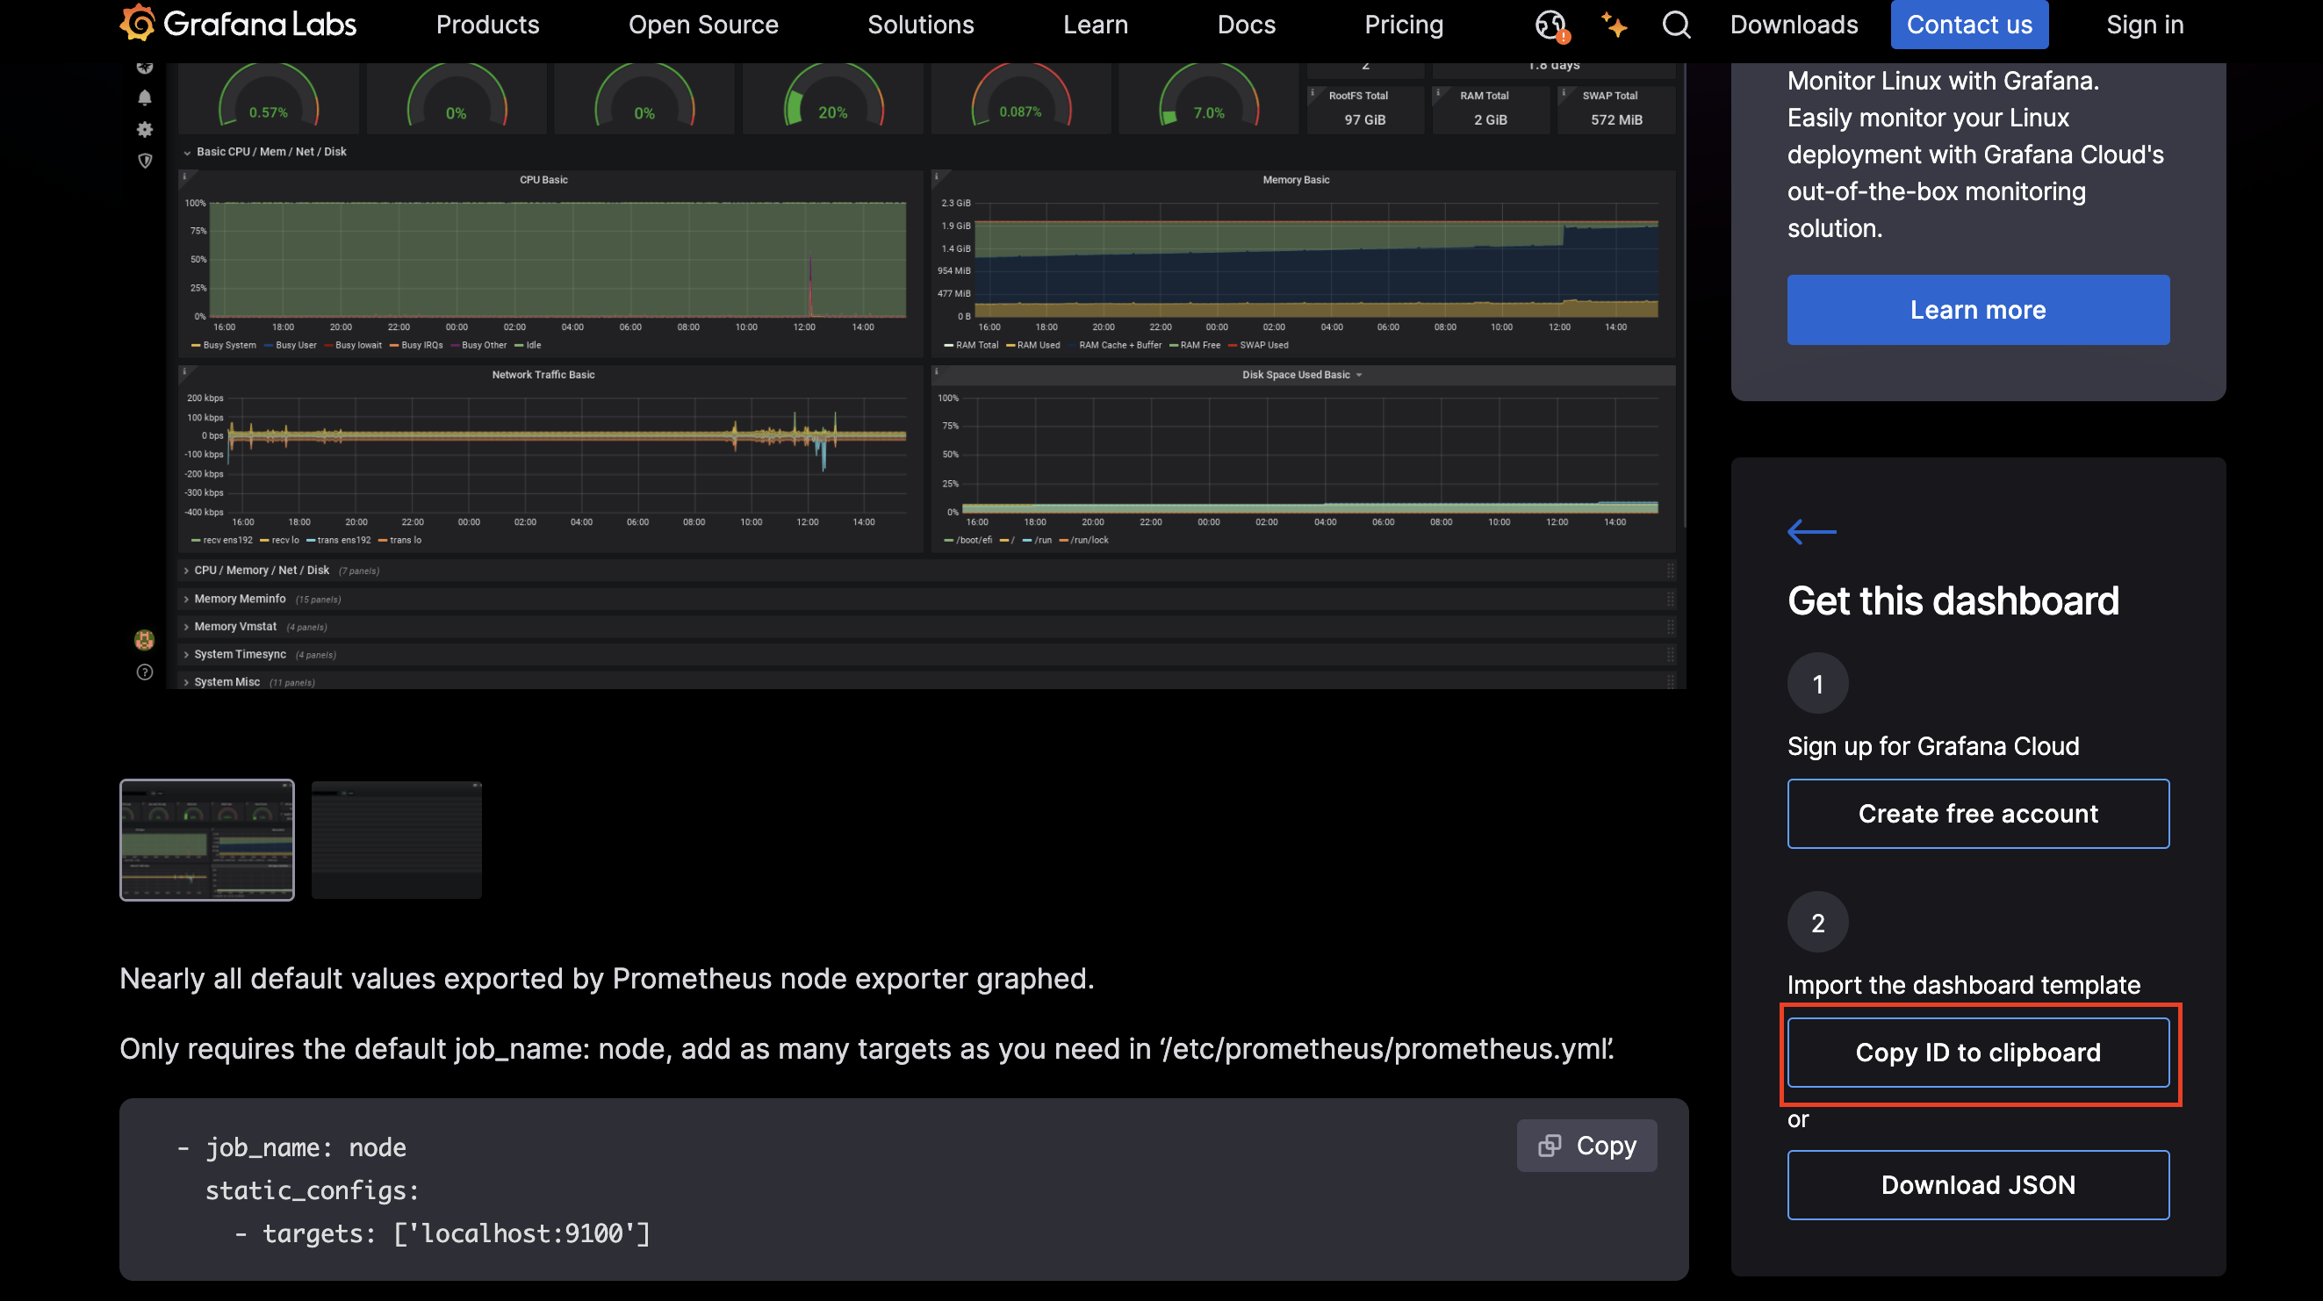This screenshot has width=2323, height=1301.
Task: Open the globe language selector icon
Action: (x=1550, y=25)
